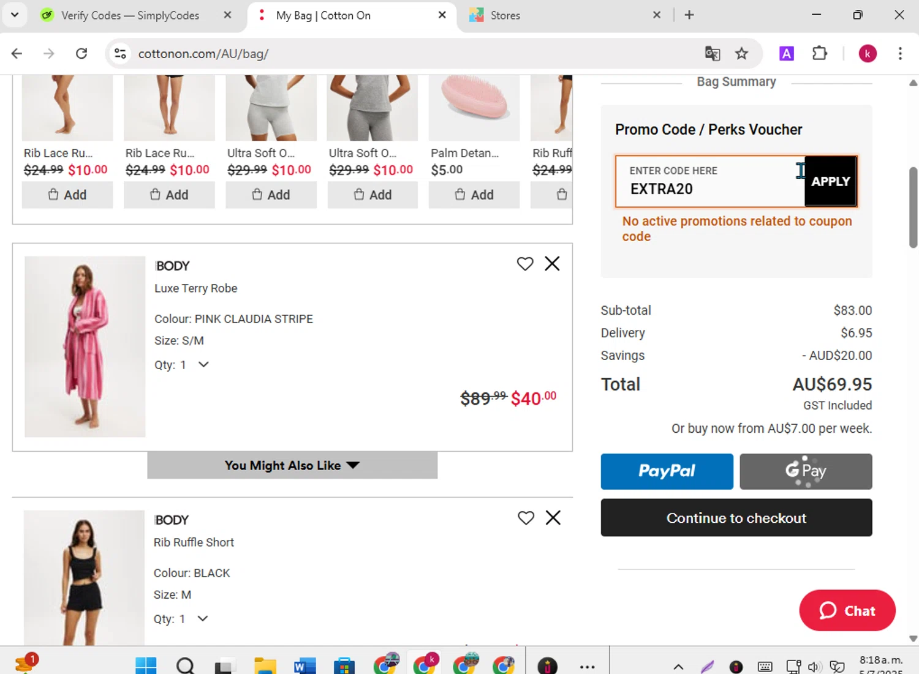Click scrollbar down arrow

pyautogui.click(x=913, y=638)
